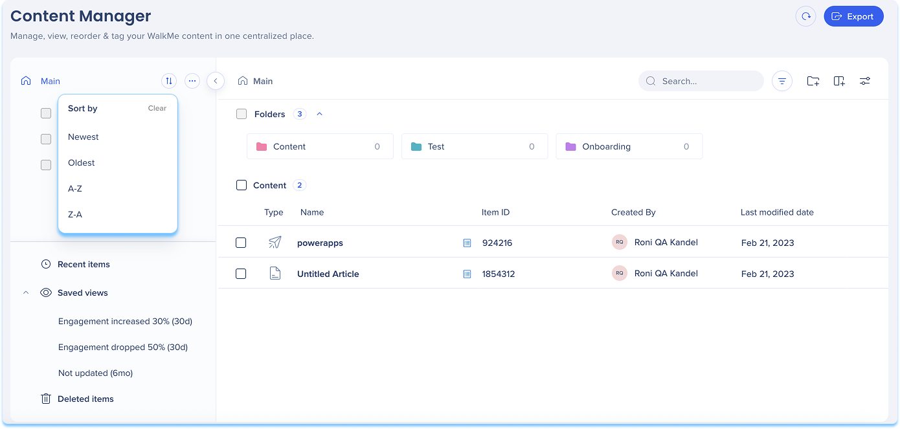Click the Last modified date column header

point(777,212)
